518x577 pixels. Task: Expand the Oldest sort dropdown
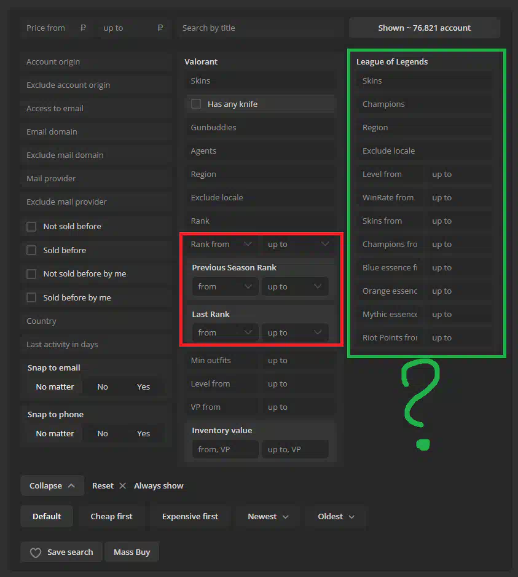coord(336,517)
